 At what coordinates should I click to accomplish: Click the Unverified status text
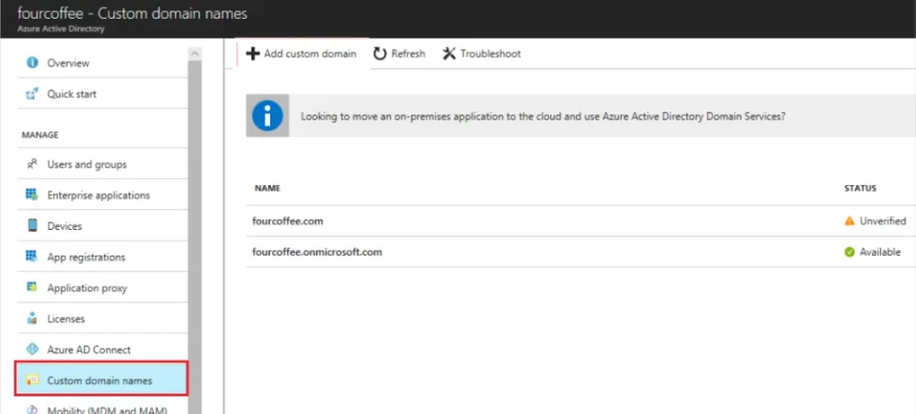pyautogui.click(x=883, y=221)
